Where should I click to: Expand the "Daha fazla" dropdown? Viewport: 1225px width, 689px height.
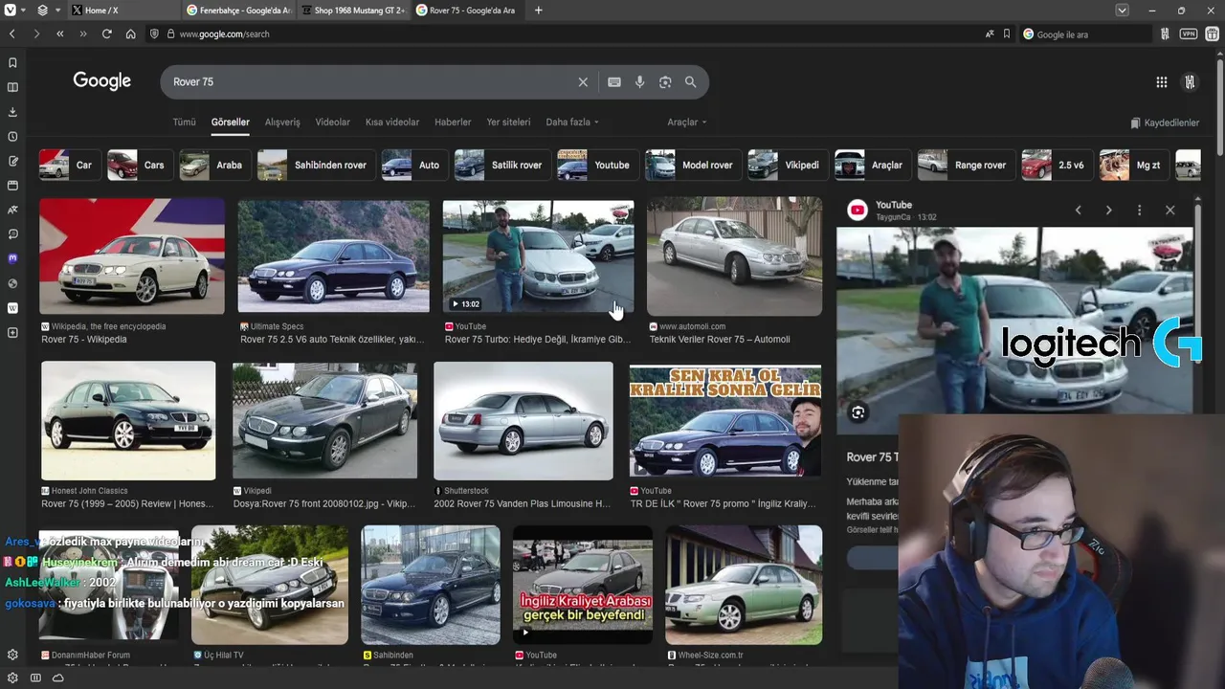pos(571,122)
